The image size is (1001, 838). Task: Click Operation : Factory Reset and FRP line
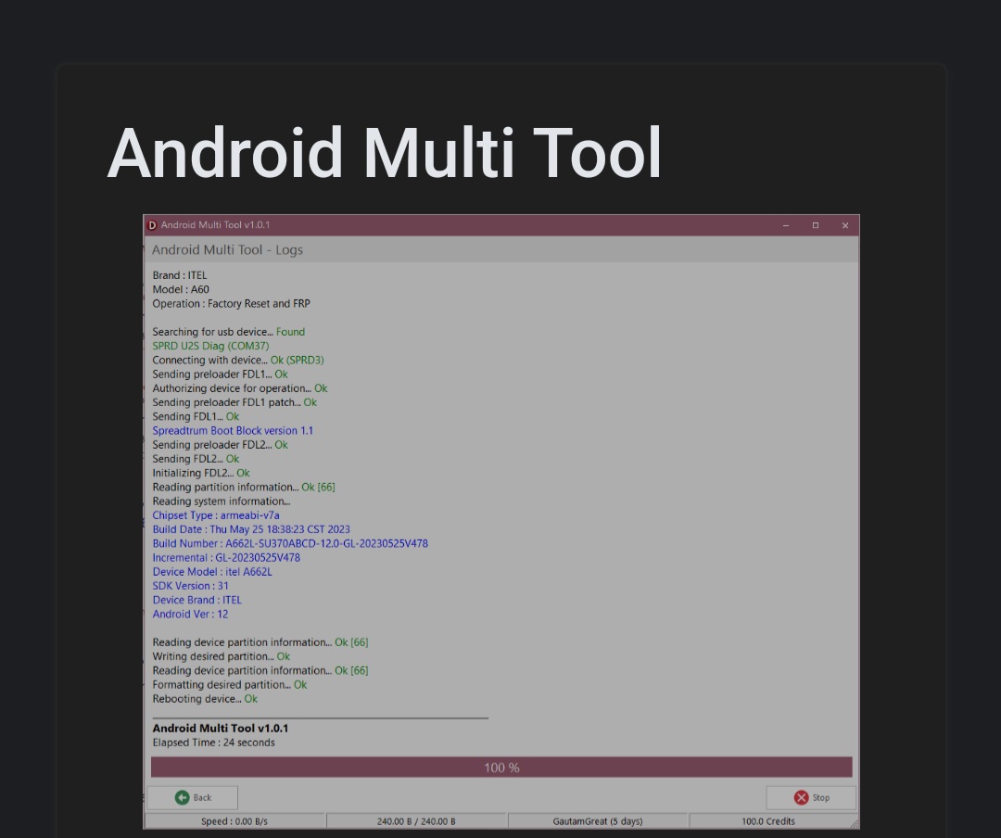pyautogui.click(x=231, y=303)
